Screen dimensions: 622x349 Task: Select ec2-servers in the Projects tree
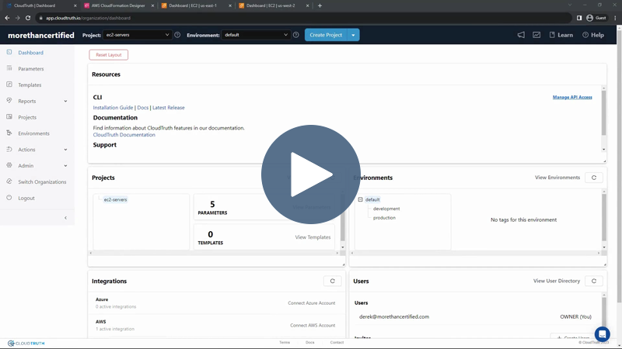[115, 200]
